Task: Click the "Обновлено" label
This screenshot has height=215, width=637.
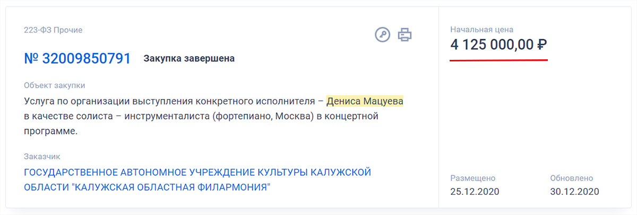Action: (x=572, y=178)
